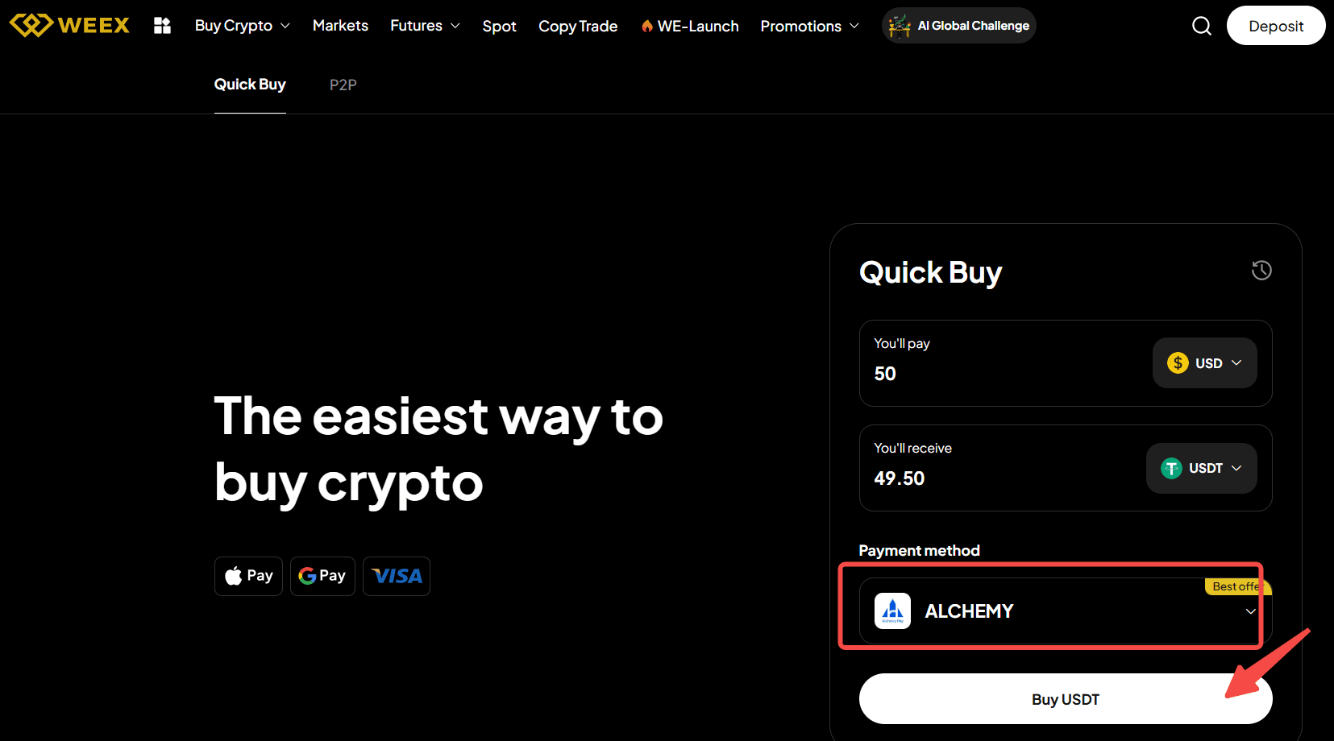Image resolution: width=1334 pixels, height=741 pixels.
Task: Open the USDT coin selector
Action: pyautogui.click(x=1201, y=468)
